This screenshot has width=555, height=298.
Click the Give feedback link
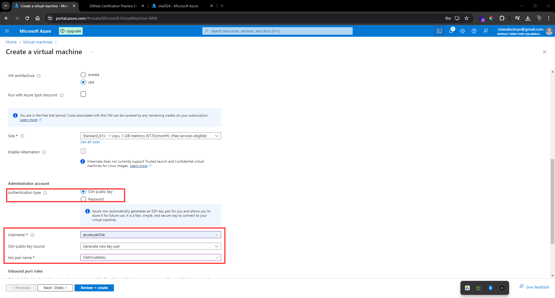534,287
